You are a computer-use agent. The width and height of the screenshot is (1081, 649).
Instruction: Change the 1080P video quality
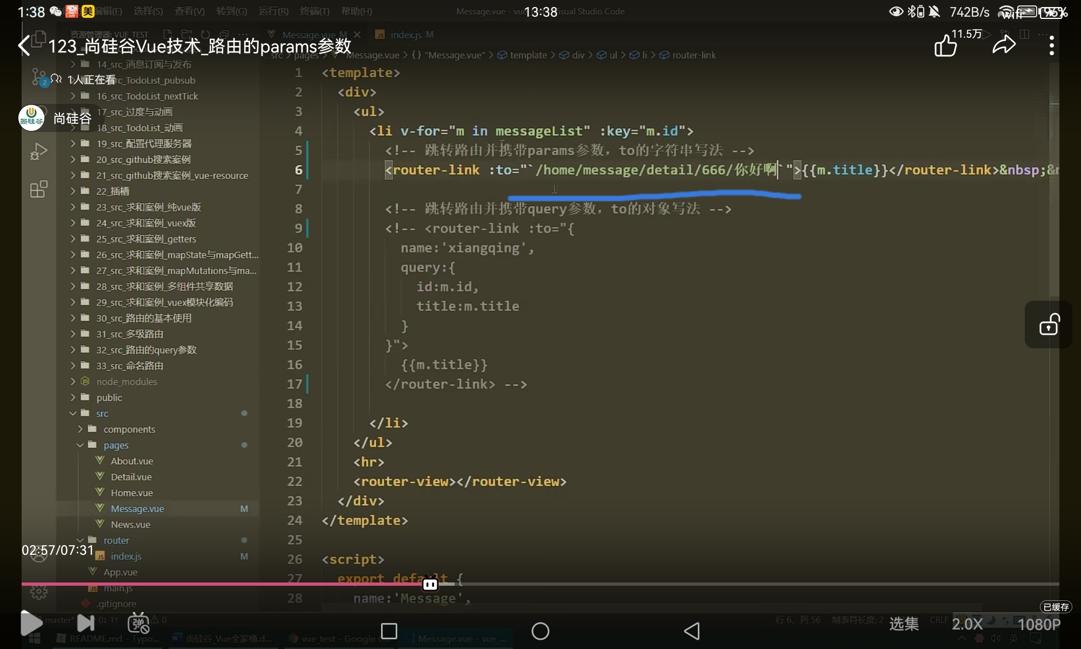1039,624
